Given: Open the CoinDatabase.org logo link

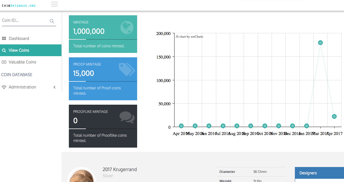Looking at the screenshot, I should click(19, 6).
